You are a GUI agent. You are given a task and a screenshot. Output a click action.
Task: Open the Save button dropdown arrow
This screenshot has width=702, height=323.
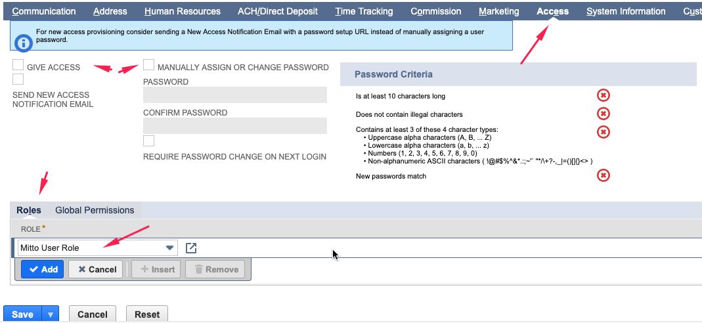[x=50, y=314]
